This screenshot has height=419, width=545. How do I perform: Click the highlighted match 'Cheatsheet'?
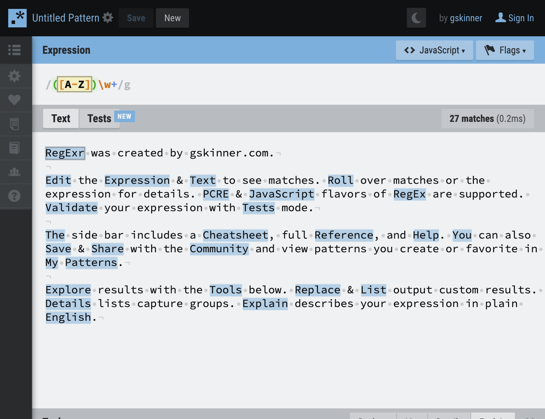click(236, 235)
